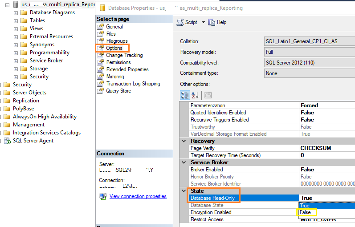Click the Collation field
Image resolution: width=355 pixels, height=227 pixels.
(x=310, y=41)
